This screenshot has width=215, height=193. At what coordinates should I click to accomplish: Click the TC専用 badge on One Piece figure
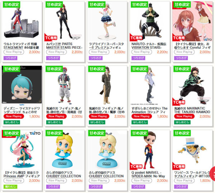click(x=179, y=166)
